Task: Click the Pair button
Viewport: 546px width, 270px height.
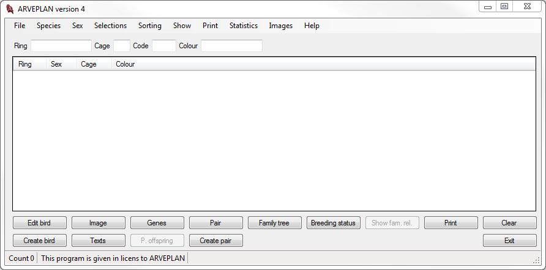Action: pos(216,223)
